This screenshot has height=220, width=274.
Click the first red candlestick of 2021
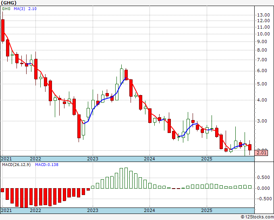tap(3, 30)
